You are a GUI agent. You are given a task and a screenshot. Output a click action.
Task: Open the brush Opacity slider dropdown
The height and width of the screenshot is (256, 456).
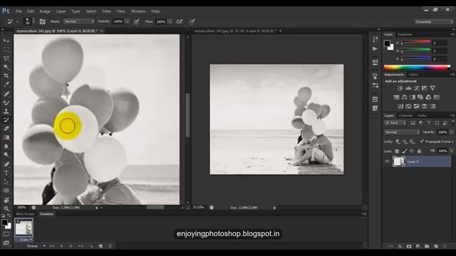click(127, 21)
